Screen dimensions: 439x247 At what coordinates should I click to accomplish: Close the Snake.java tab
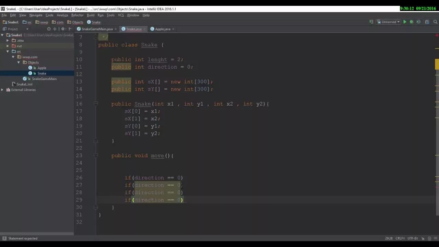[144, 29]
